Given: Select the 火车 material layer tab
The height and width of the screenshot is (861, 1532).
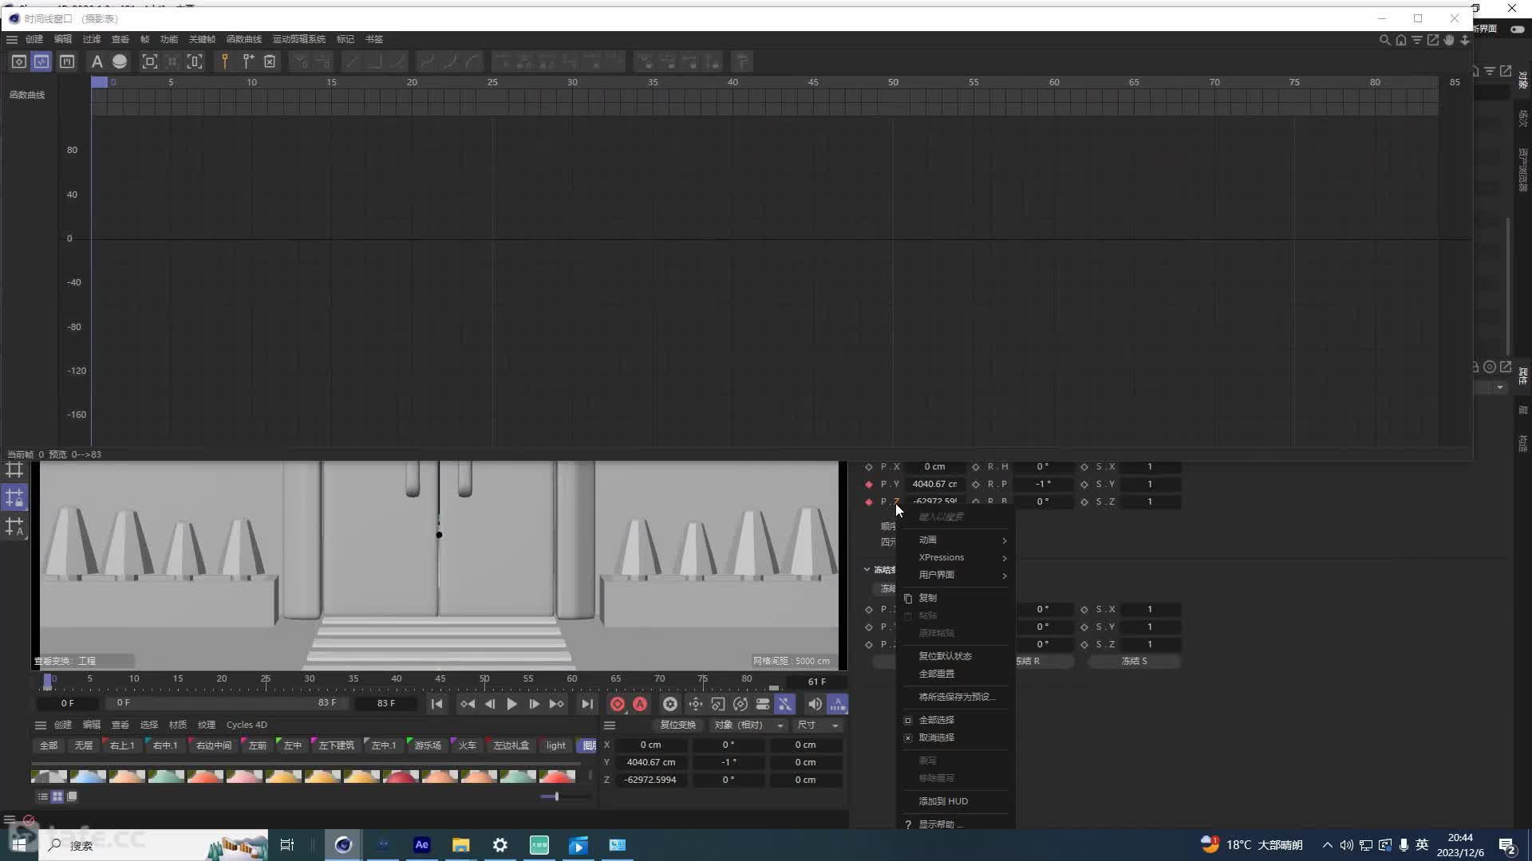Looking at the screenshot, I should click(468, 745).
